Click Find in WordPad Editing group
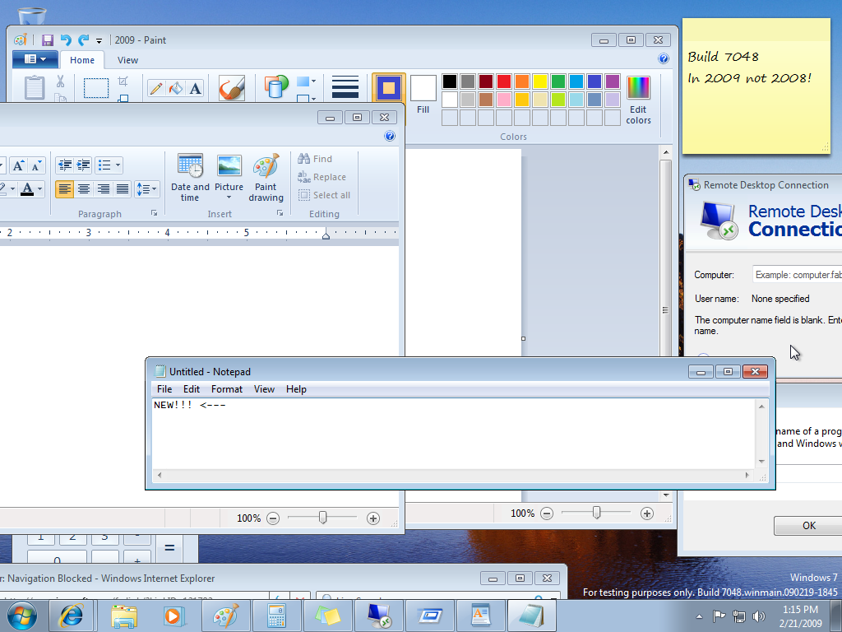842x632 pixels. [315, 159]
